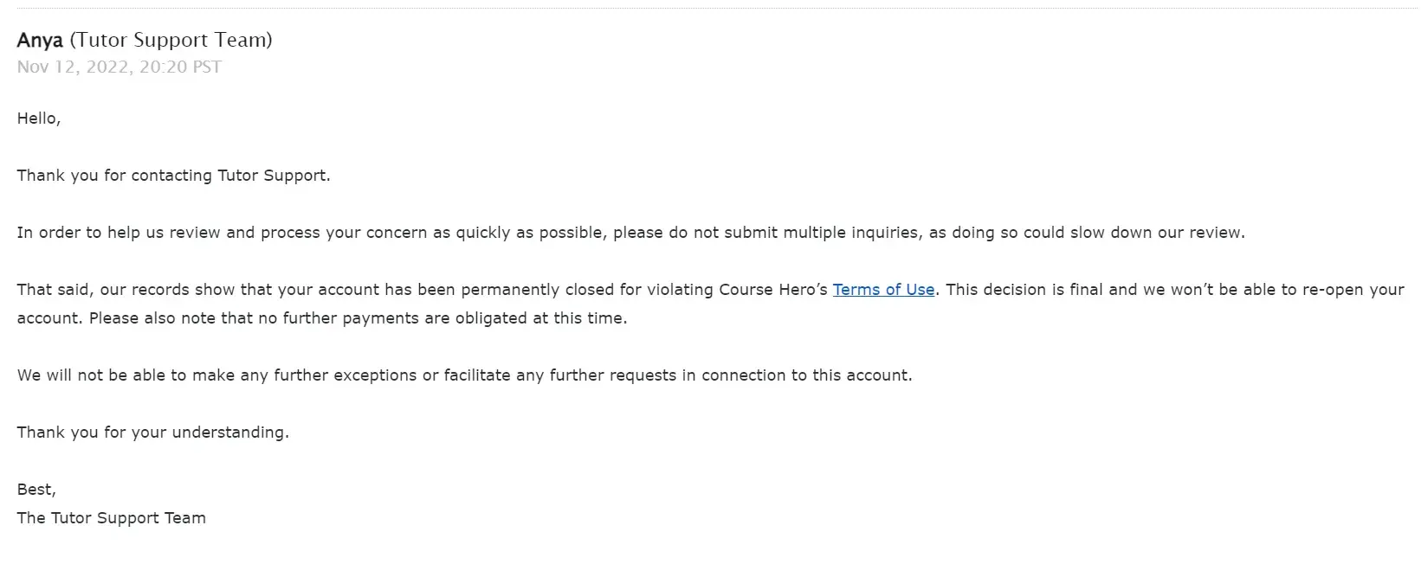Click the "20:20 PST" time text
Image resolution: width=1421 pixels, height=564 pixels.
click(180, 67)
